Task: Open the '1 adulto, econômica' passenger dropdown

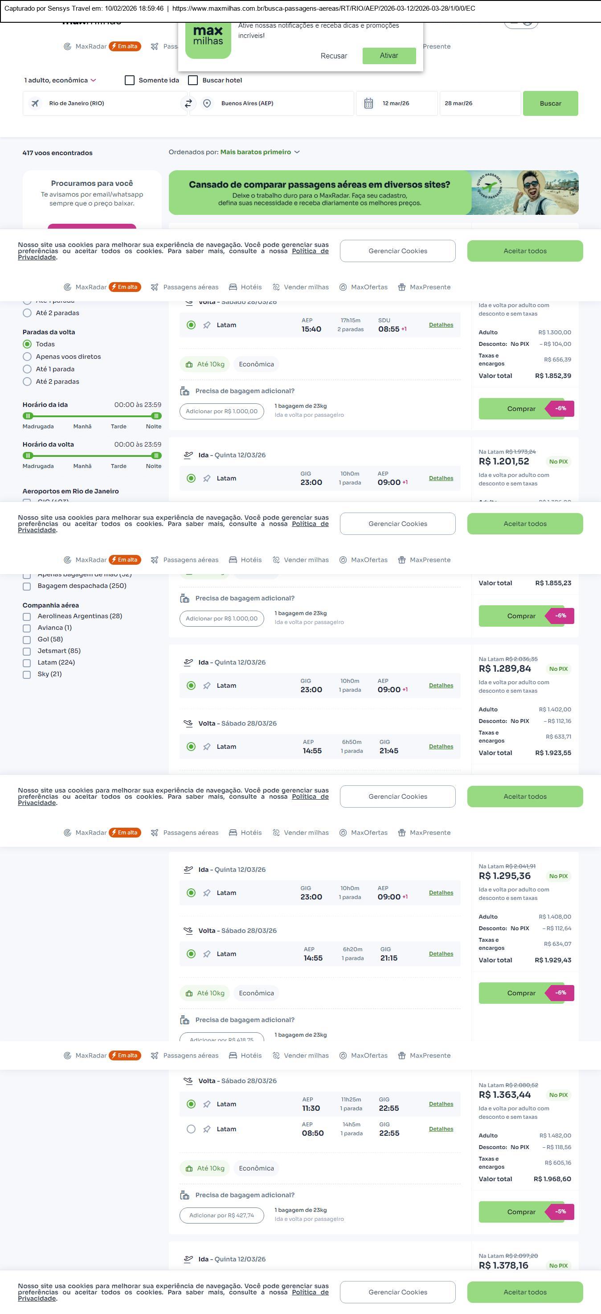Action: [60, 81]
